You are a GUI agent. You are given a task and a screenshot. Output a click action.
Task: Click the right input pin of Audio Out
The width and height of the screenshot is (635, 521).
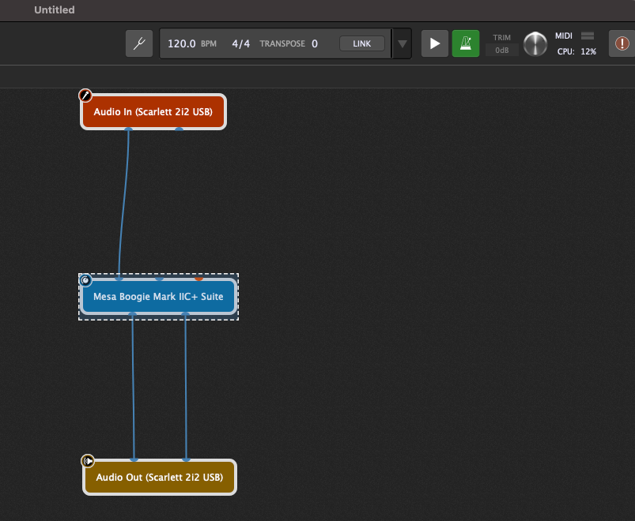point(187,459)
